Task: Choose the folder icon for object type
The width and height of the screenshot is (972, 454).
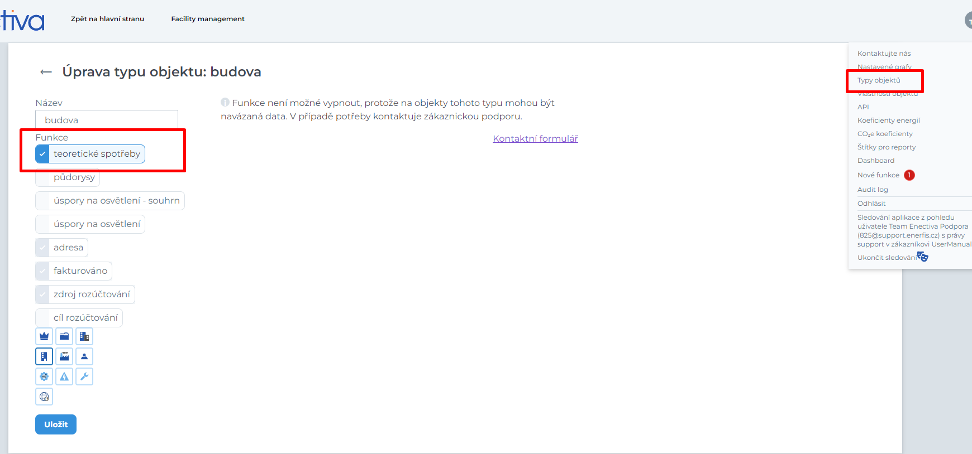Action: tap(64, 336)
